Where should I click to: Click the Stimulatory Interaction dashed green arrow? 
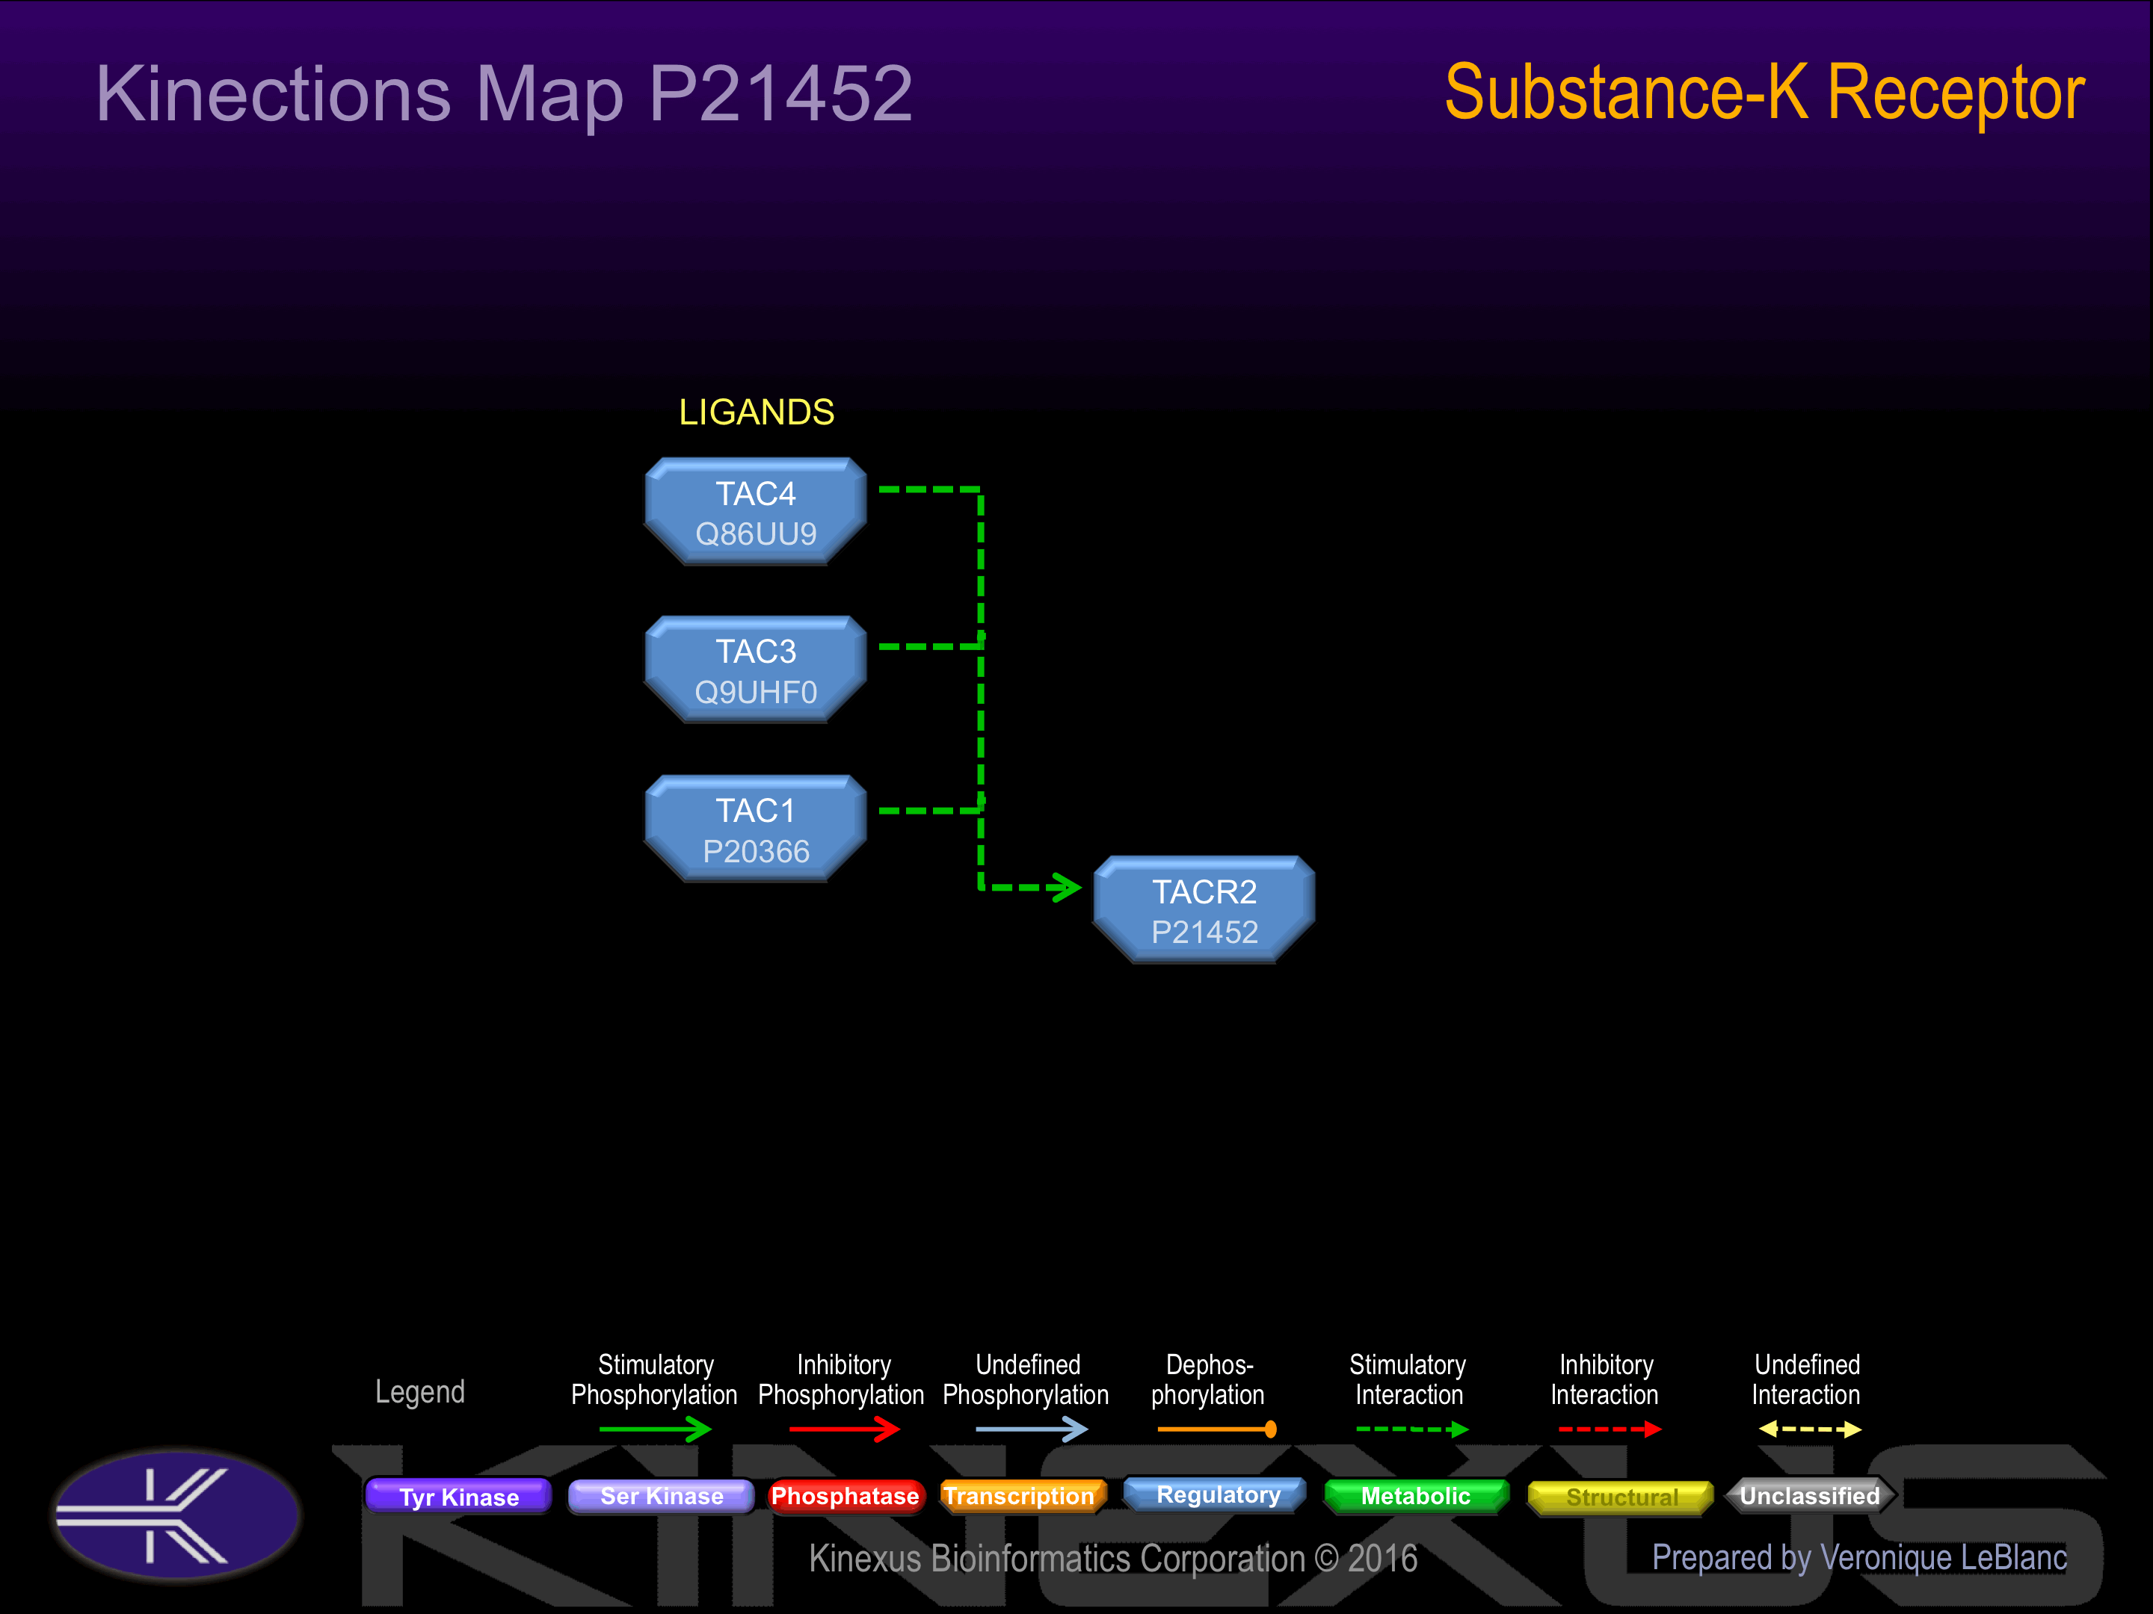[1412, 1429]
